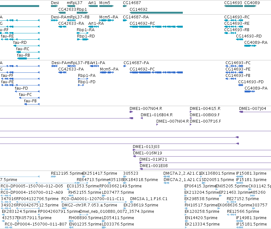Image resolution: width=271 pixels, height=229 pixels.
Task: Click the Desi-PA protein label
Action: (59, 63)
